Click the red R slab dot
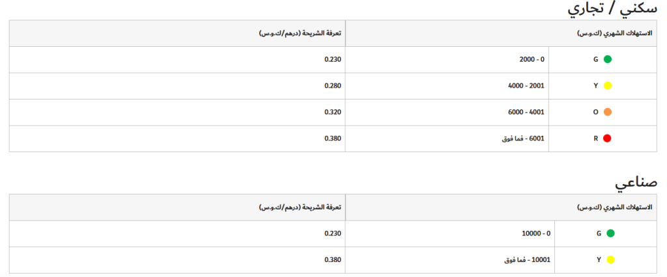Screen dimensions: 667x277 [x=608, y=138]
